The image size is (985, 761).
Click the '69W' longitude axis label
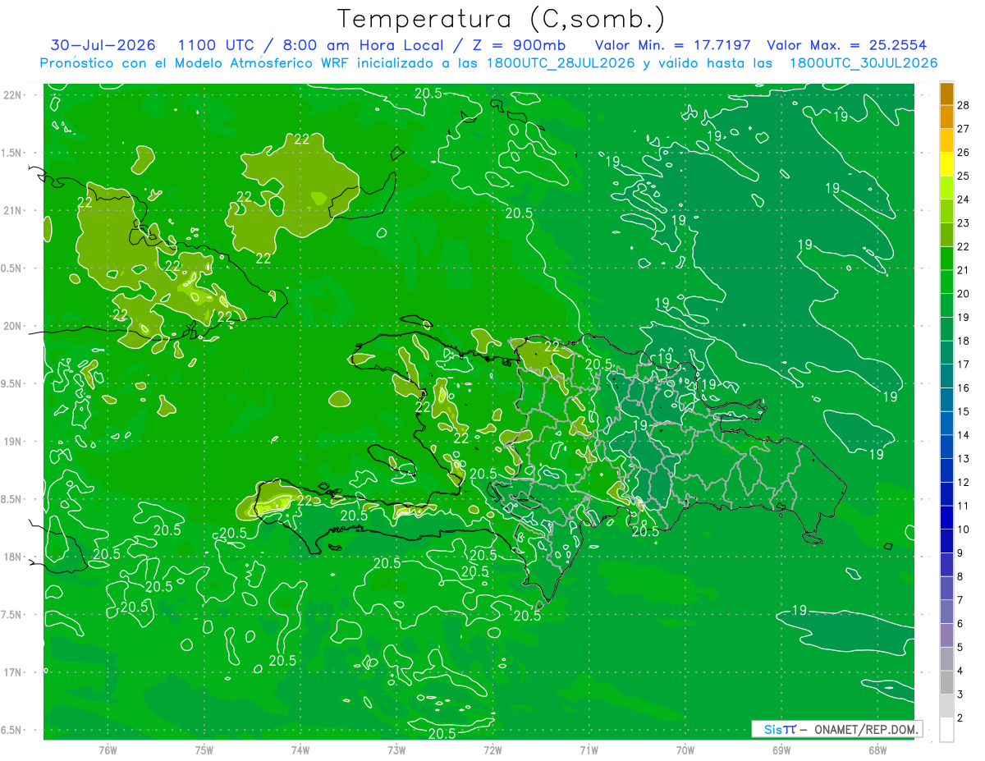coord(781,750)
